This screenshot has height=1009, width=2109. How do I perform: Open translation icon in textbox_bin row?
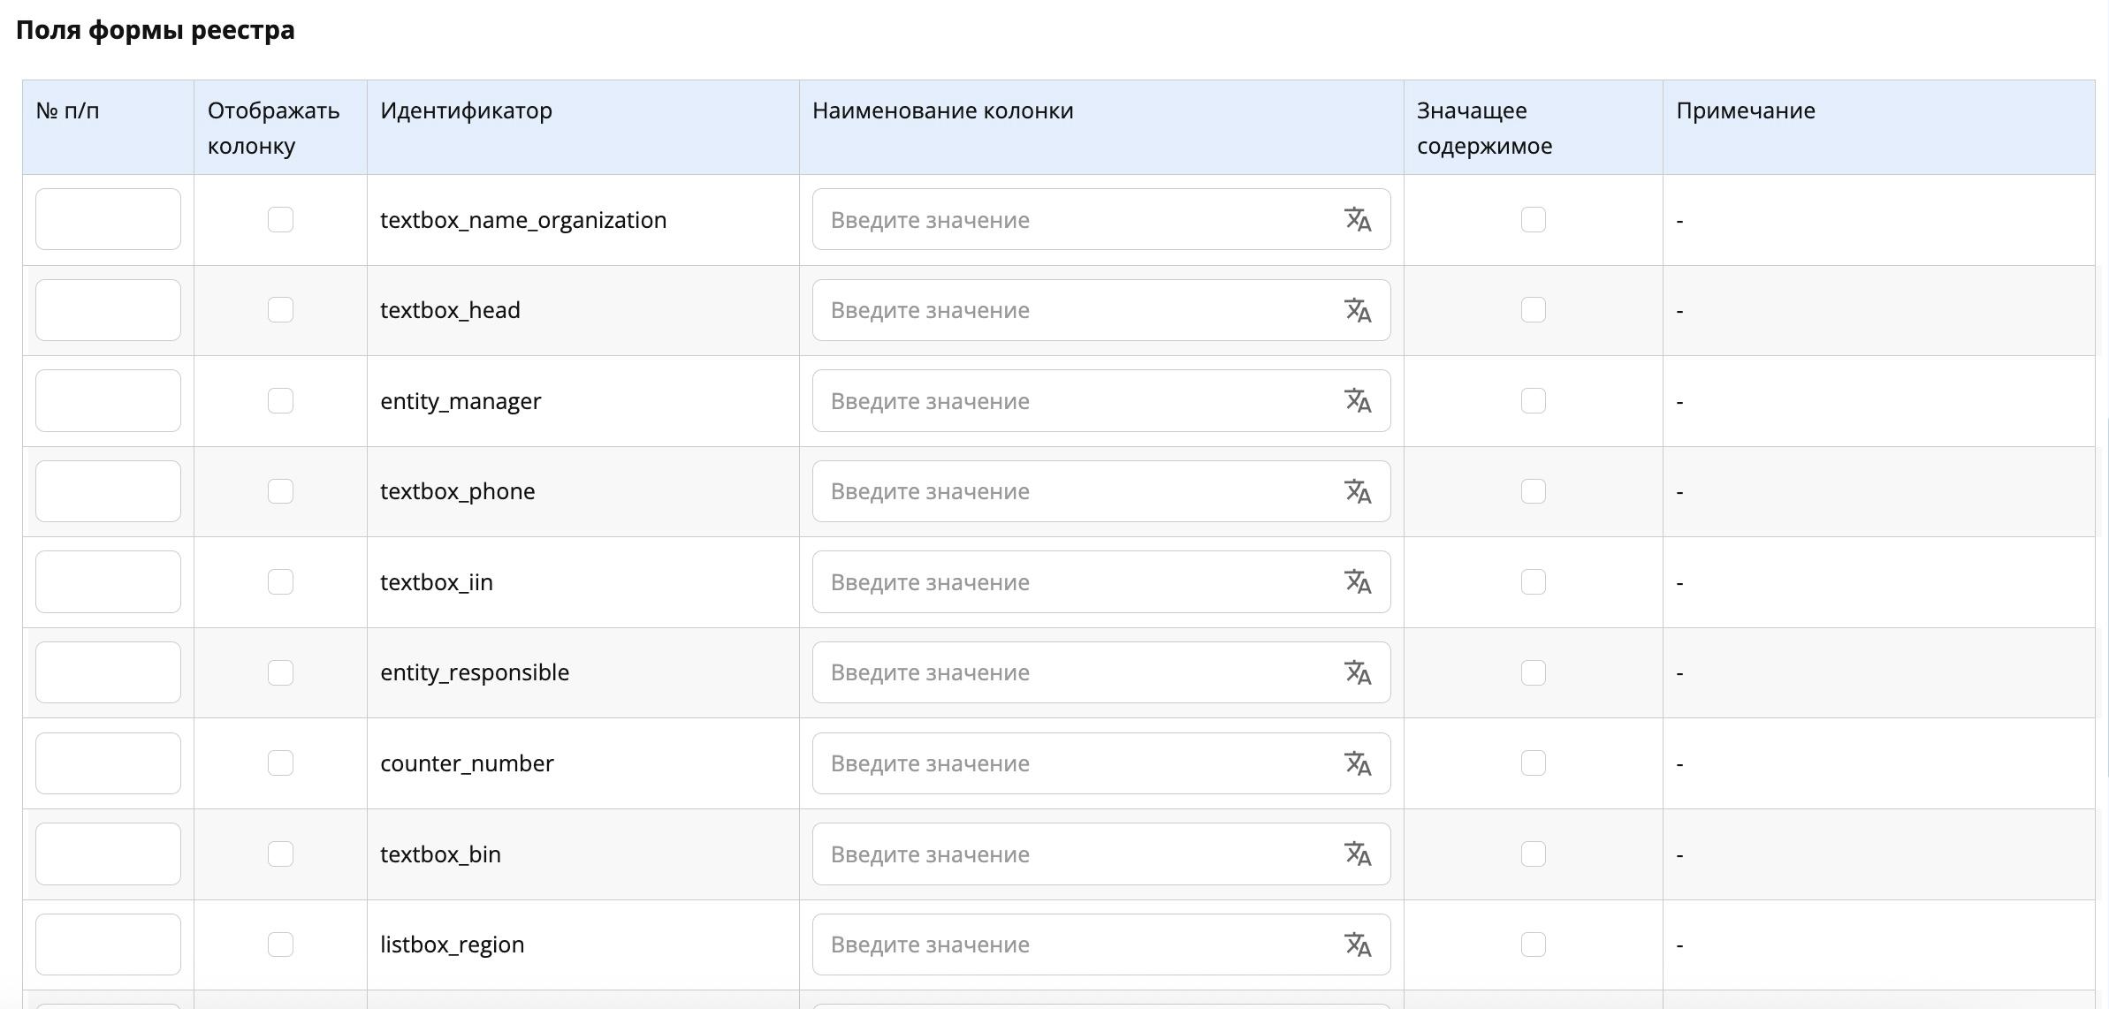pyautogui.click(x=1358, y=854)
